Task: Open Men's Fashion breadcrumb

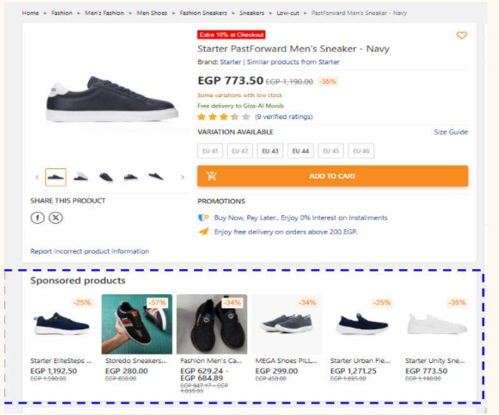Action: (104, 13)
